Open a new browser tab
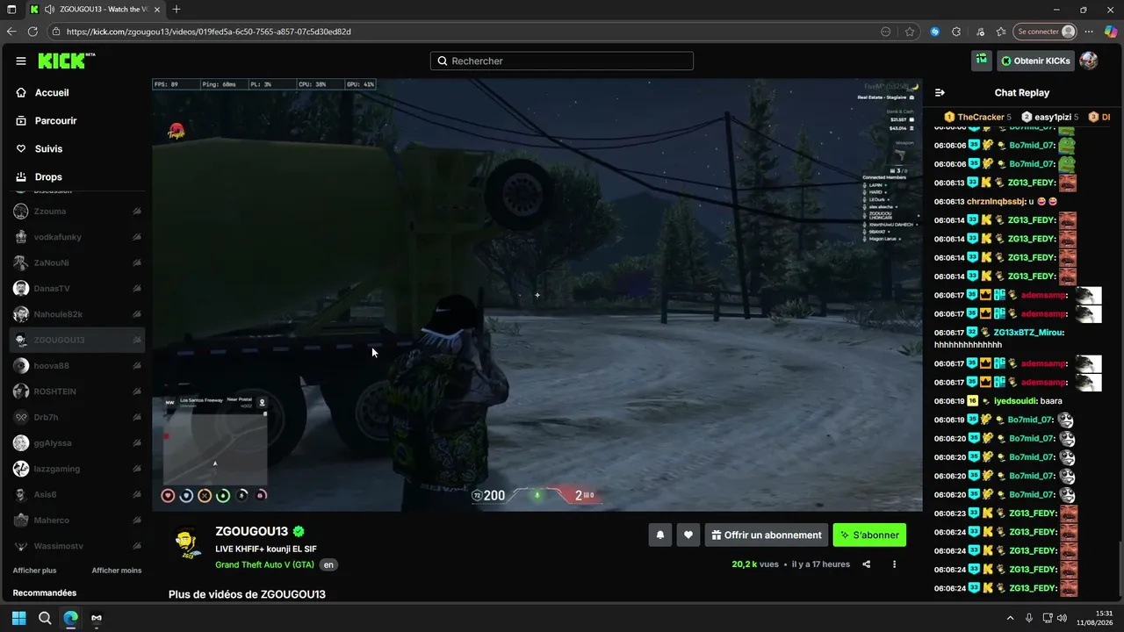Screen dimensions: 1124x632 coord(177,10)
